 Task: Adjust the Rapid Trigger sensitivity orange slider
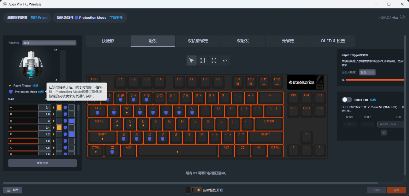[x=374, y=80]
